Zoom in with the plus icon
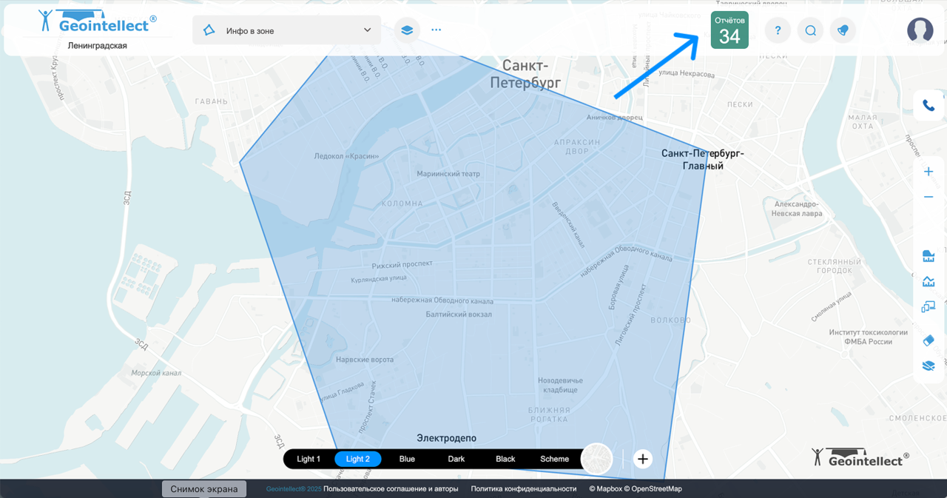Screen dimensions: 947x498 tap(929, 172)
